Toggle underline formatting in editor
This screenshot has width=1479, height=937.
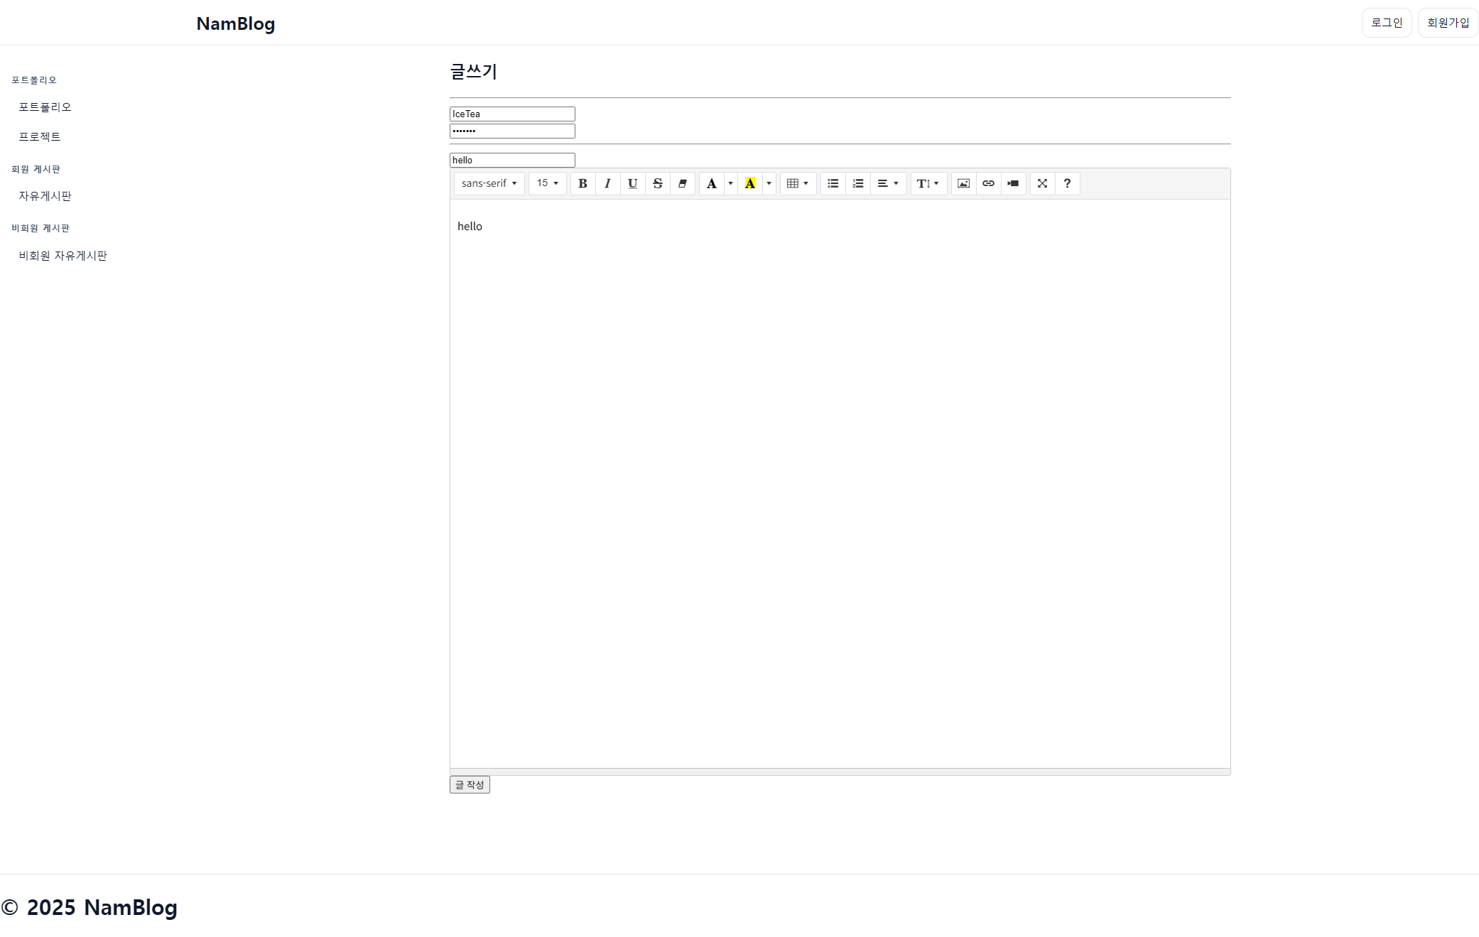tap(632, 183)
